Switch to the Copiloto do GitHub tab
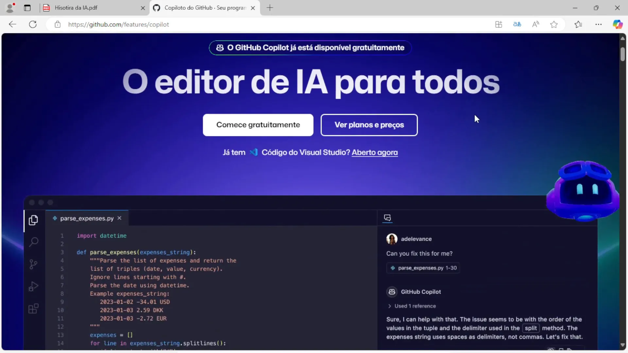 pos(205,8)
